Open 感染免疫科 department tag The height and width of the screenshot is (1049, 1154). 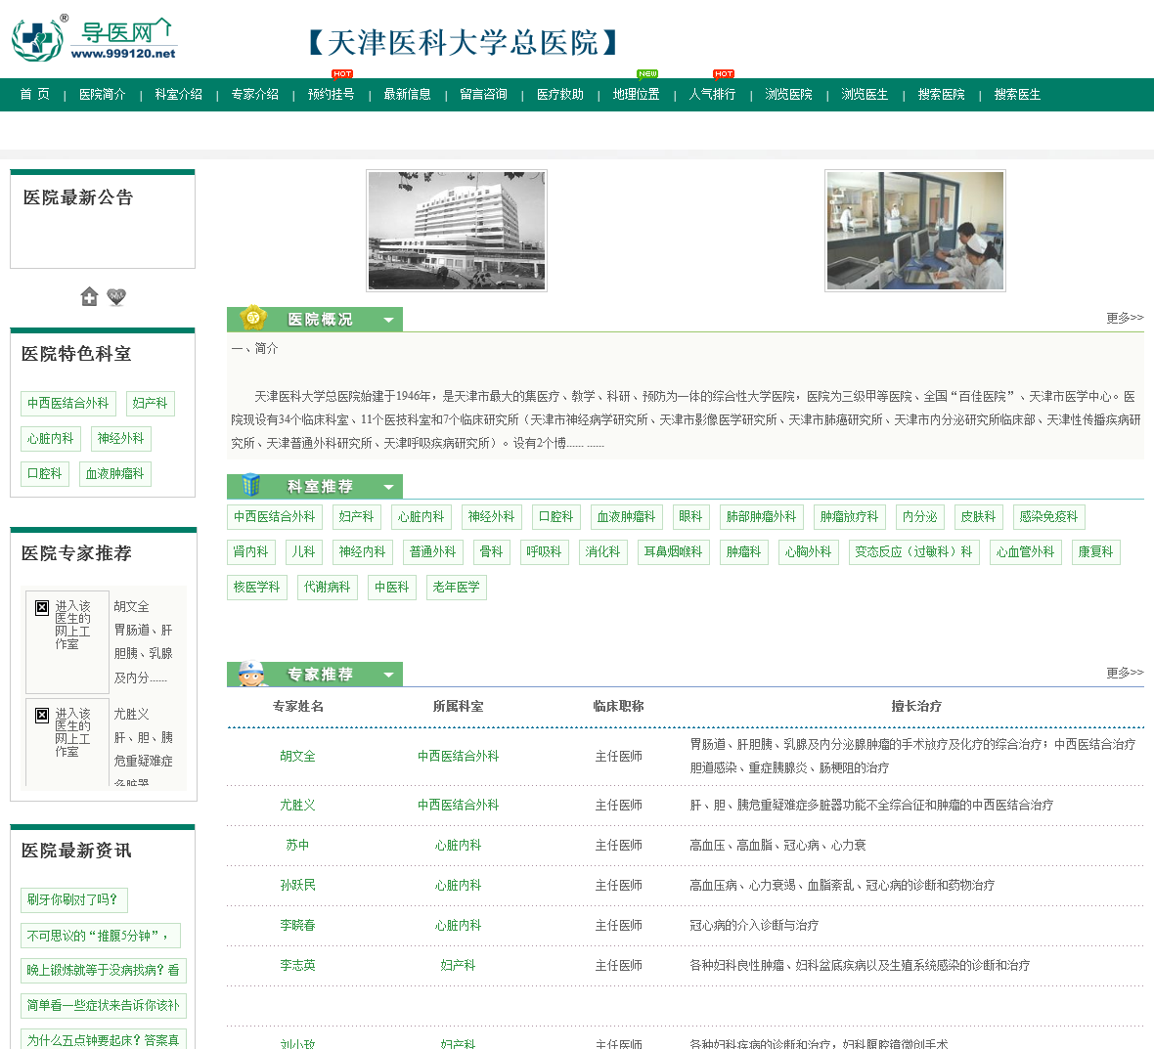[1048, 516]
